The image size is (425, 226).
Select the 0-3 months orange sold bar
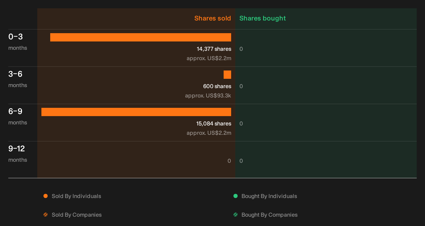tap(141, 37)
